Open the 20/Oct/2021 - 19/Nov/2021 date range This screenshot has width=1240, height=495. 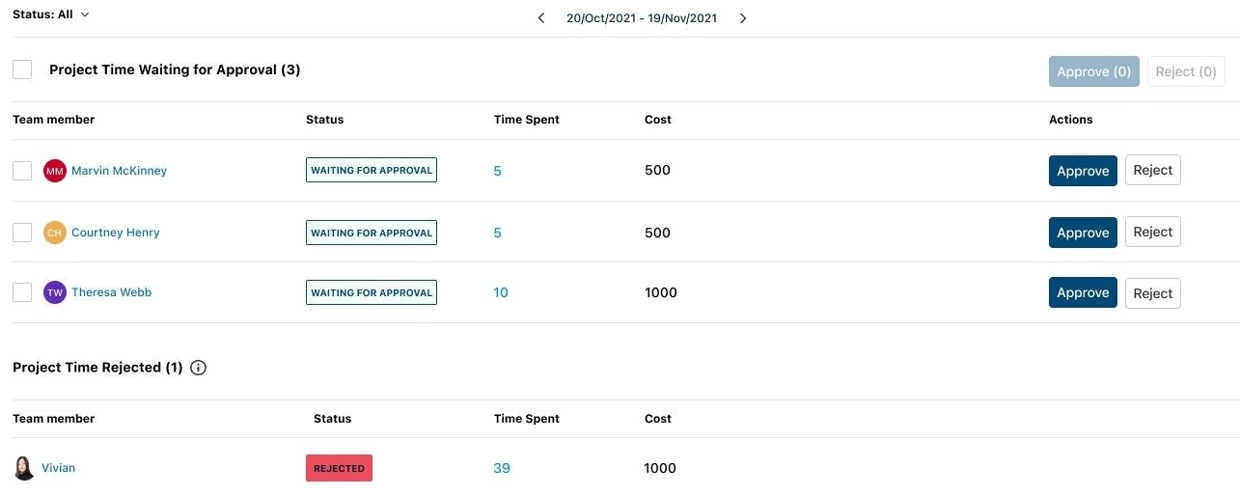(x=642, y=18)
